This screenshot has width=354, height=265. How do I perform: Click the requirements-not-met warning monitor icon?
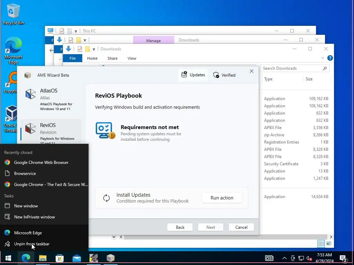(105, 130)
